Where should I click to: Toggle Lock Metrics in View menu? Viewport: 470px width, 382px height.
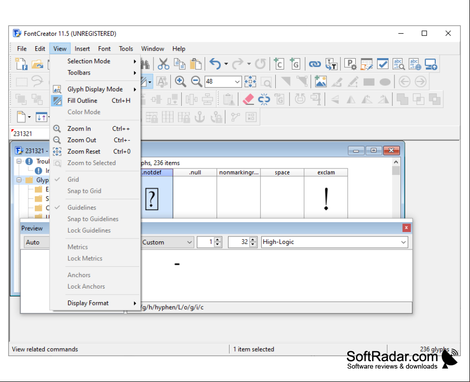pos(95,258)
